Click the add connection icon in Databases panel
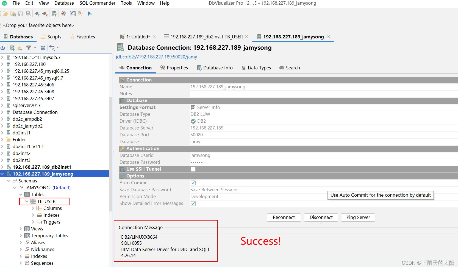Screen dimensions: 458x268 click(x=12, y=48)
